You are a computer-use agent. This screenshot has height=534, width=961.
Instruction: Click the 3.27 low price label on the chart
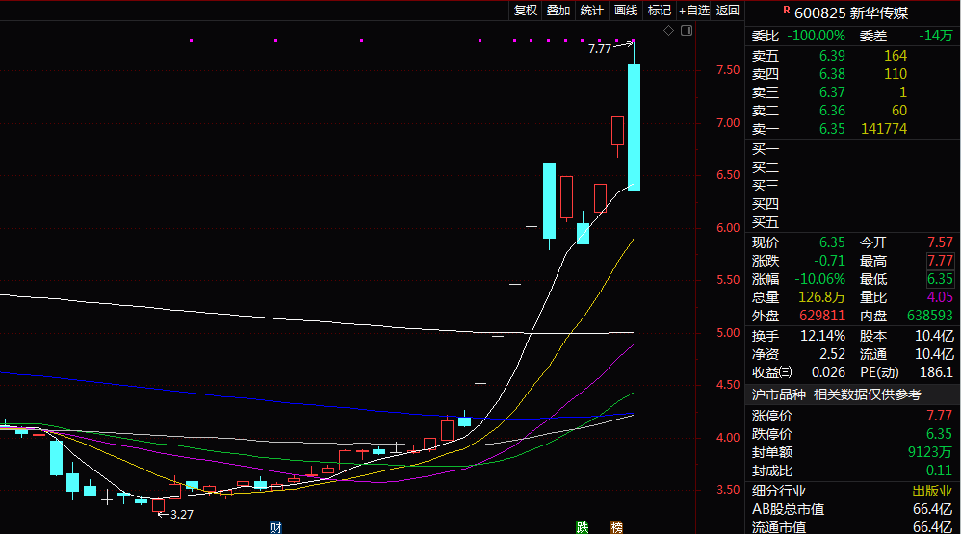181,515
